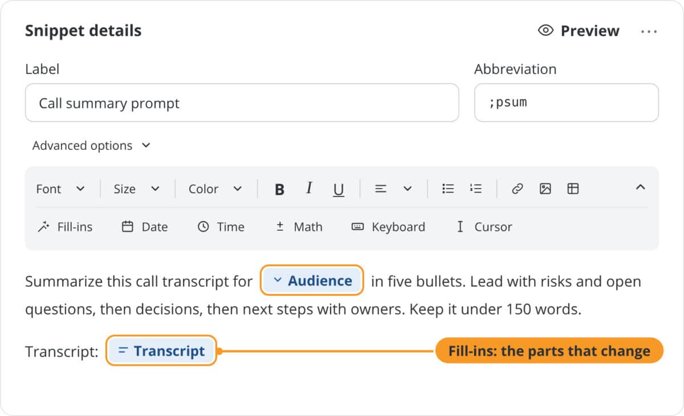Image resolution: width=684 pixels, height=416 pixels.
Task: Insert a numbered list
Action: coord(476,189)
